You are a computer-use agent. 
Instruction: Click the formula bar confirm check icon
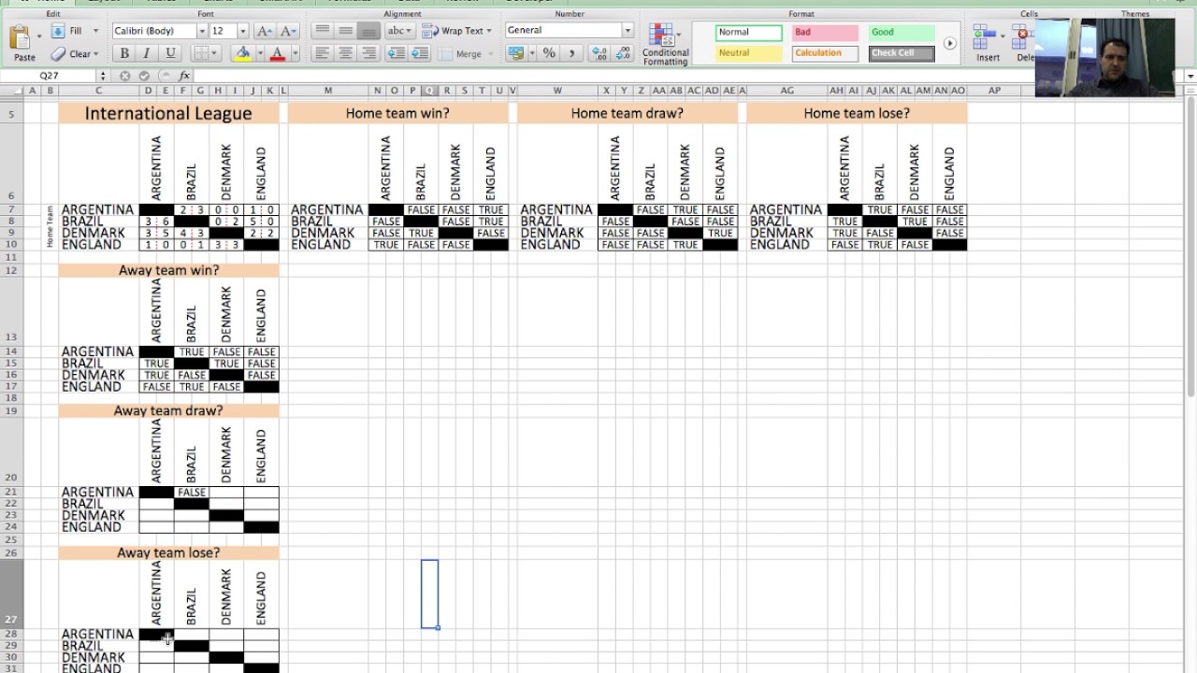144,76
